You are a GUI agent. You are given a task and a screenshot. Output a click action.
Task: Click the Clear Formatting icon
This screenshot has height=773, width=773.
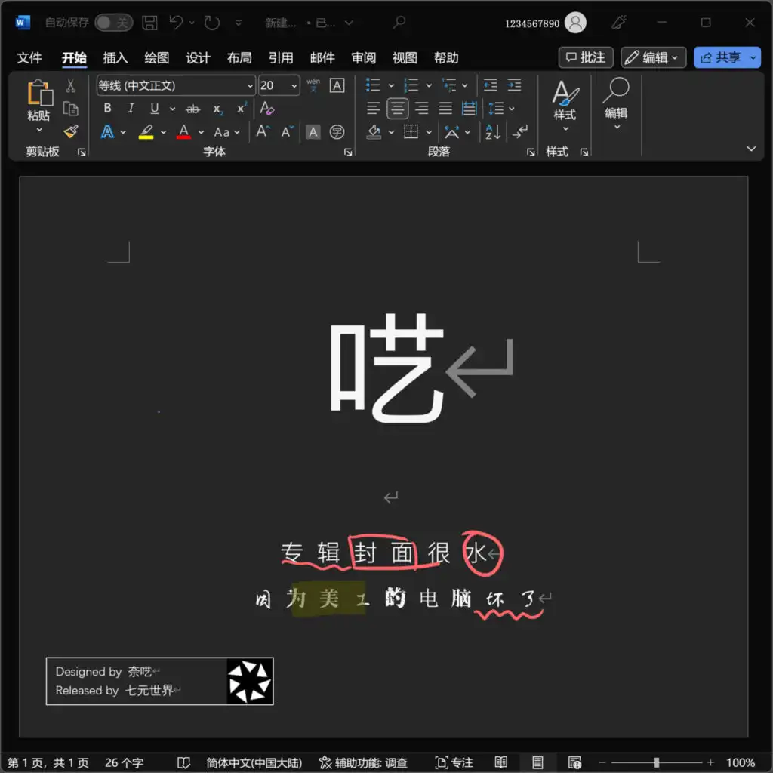[x=266, y=108]
